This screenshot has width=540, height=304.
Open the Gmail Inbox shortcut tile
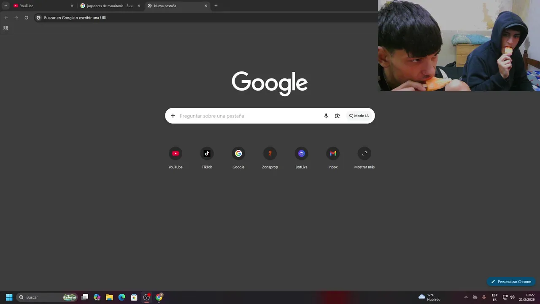333,158
